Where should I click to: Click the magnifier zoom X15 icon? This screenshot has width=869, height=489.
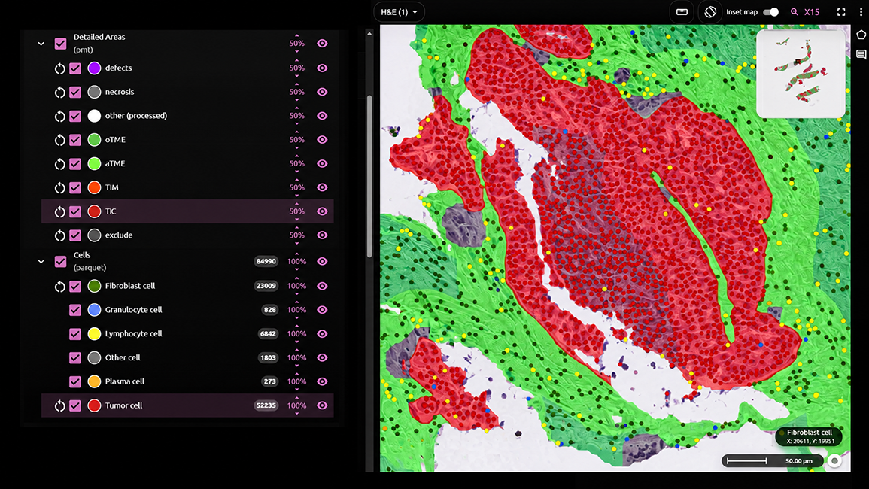pos(795,11)
